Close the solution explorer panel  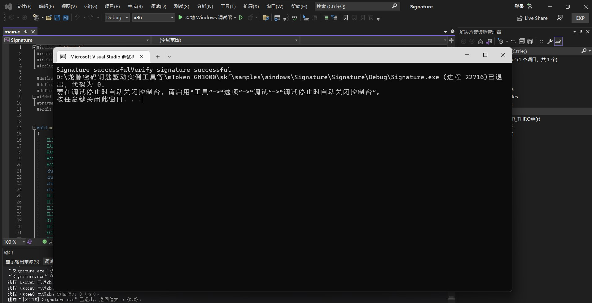click(587, 32)
